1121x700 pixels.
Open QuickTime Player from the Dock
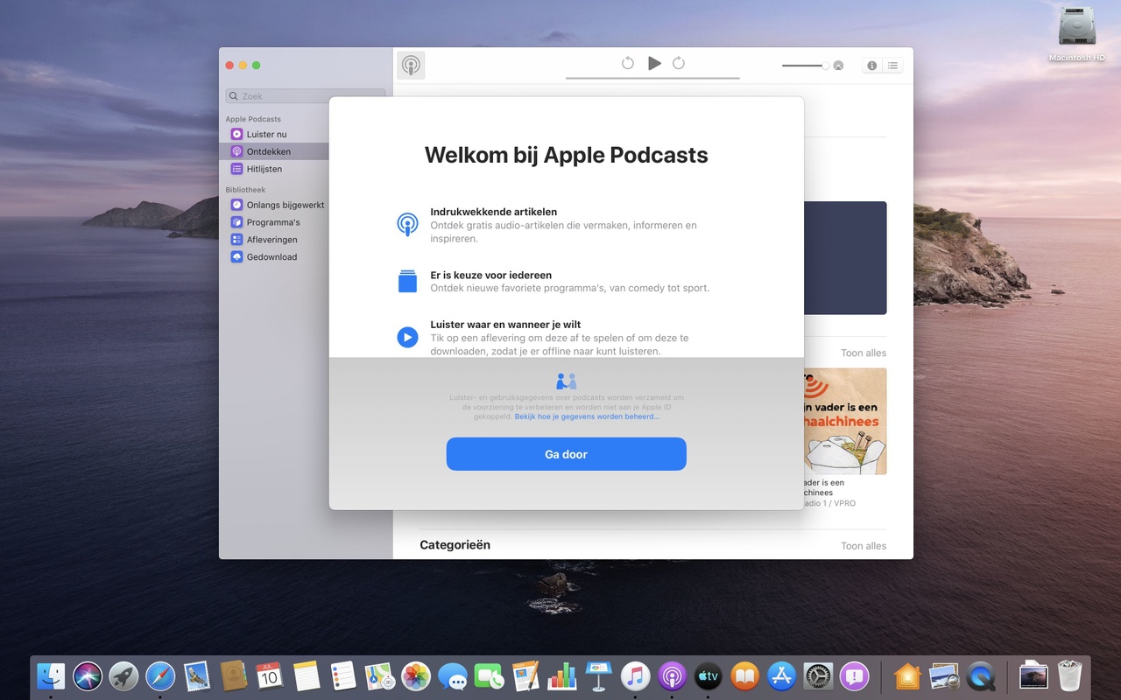tap(981, 675)
